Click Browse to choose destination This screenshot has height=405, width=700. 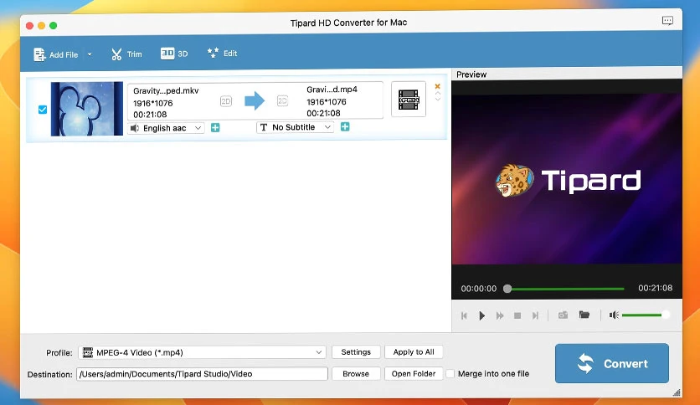[x=356, y=374]
